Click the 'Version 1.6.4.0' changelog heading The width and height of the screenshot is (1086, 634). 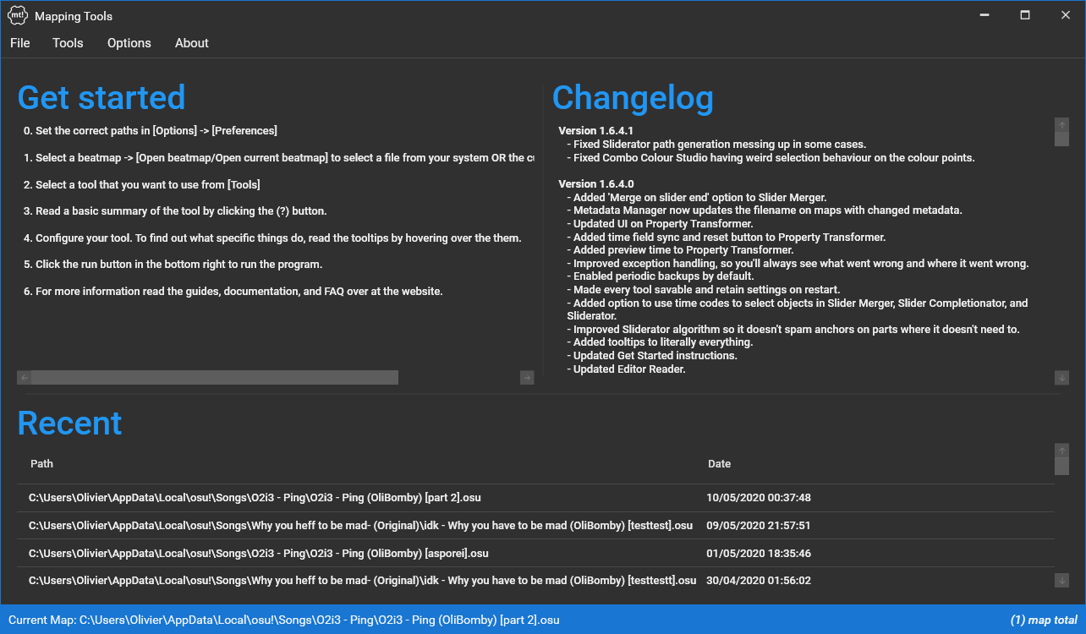[x=596, y=183]
